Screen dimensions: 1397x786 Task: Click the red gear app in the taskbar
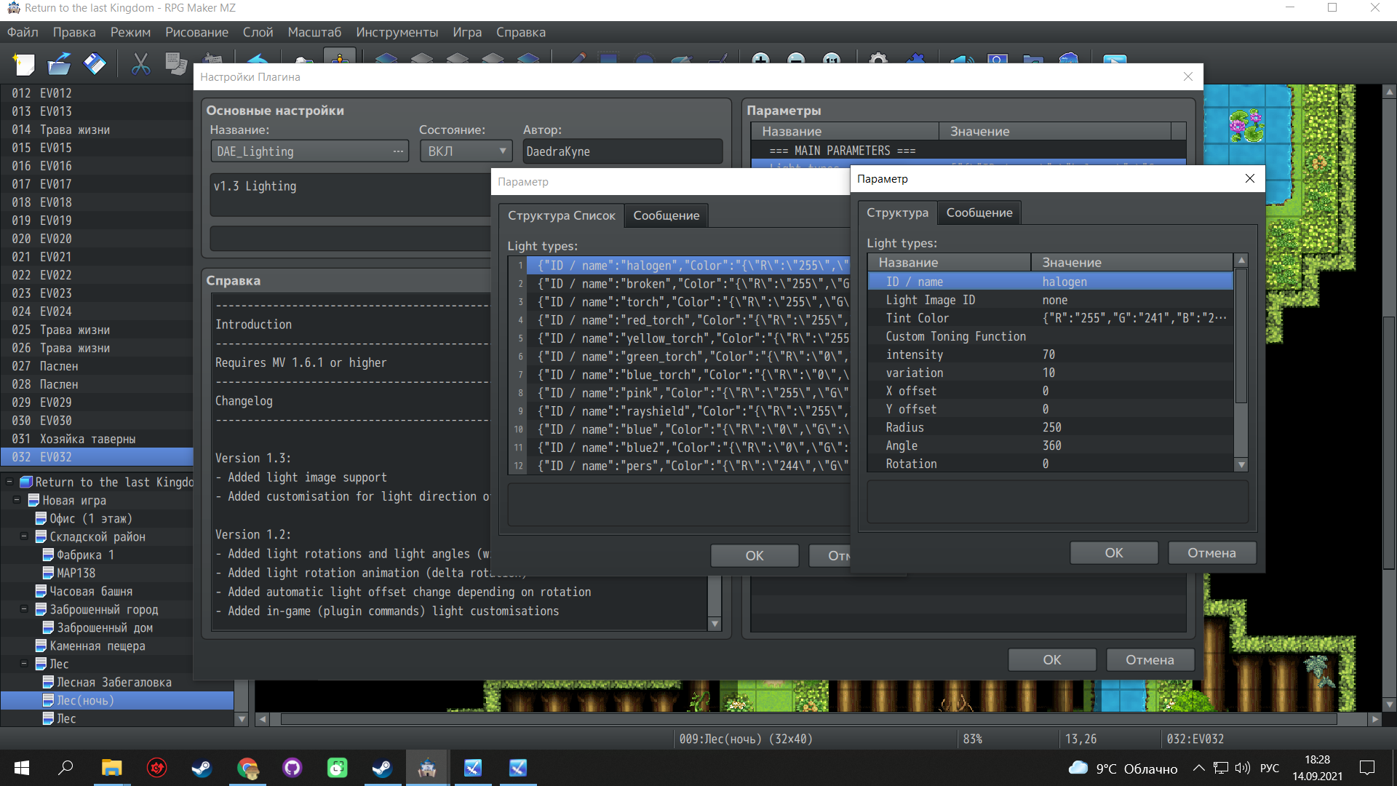pyautogui.click(x=156, y=768)
